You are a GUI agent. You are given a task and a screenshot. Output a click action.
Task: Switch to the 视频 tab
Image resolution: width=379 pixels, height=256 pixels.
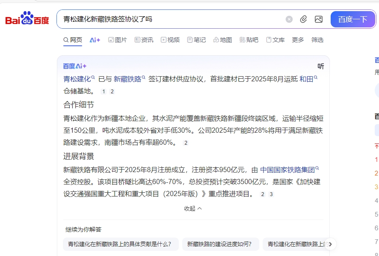170,40
